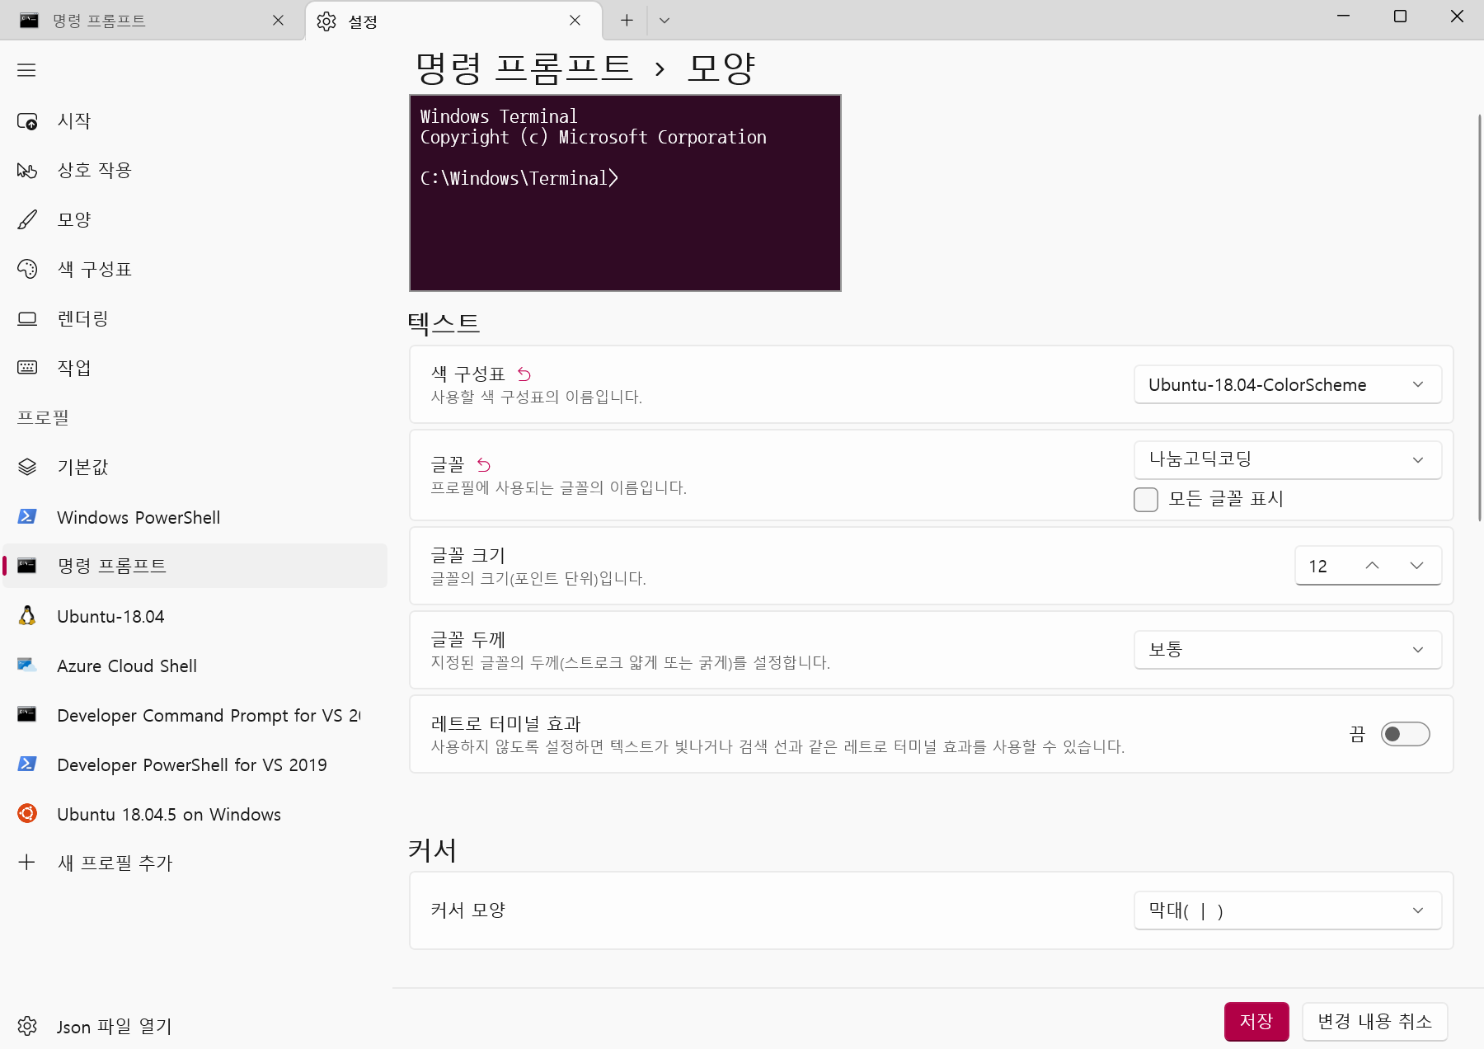Click the 명령 프롬프트 profile icon in sidebar
This screenshot has width=1484, height=1049.
pos(27,566)
